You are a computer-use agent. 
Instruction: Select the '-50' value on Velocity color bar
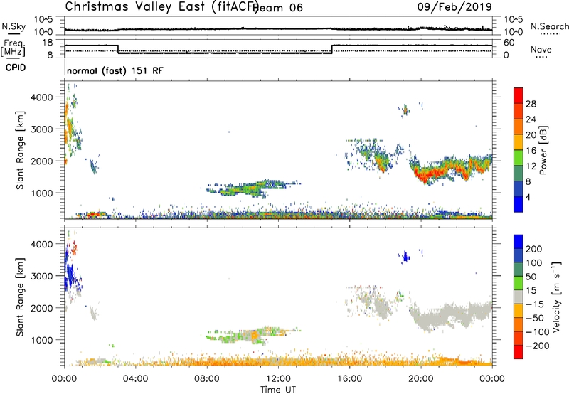535,318
